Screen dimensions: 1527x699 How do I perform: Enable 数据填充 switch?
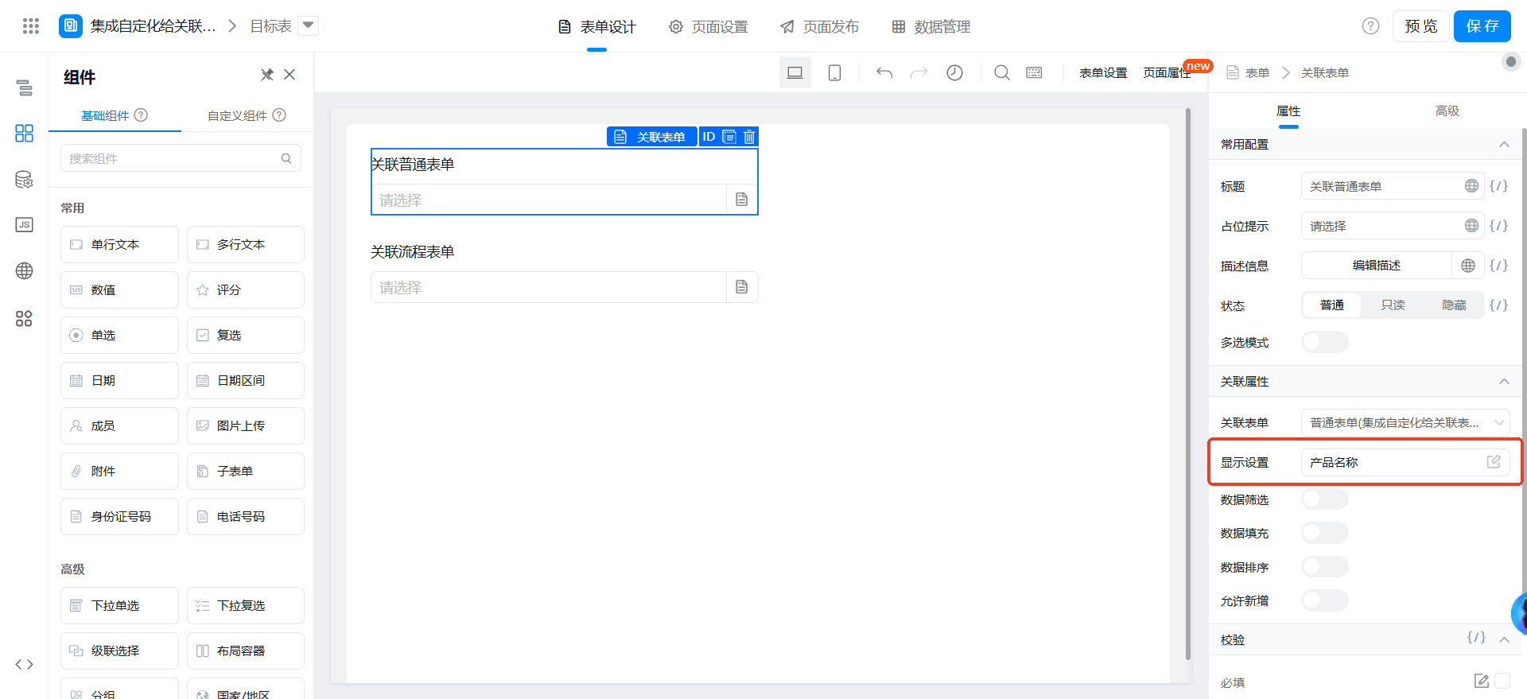[1324, 533]
